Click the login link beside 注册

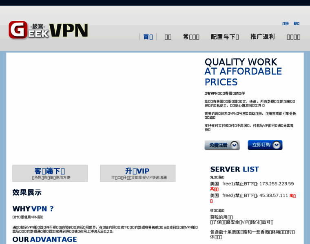pyautogui.click(x=297, y=24)
